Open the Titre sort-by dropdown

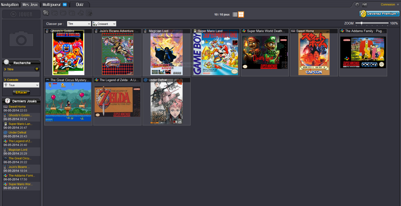pyautogui.click(x=79, y=24)
